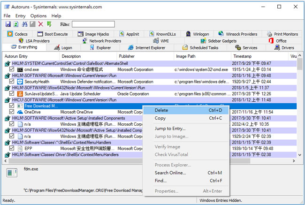Screen dimensions: 305x205
Task: Click the red X Delete toolbar icon
Action: point(41,24)
